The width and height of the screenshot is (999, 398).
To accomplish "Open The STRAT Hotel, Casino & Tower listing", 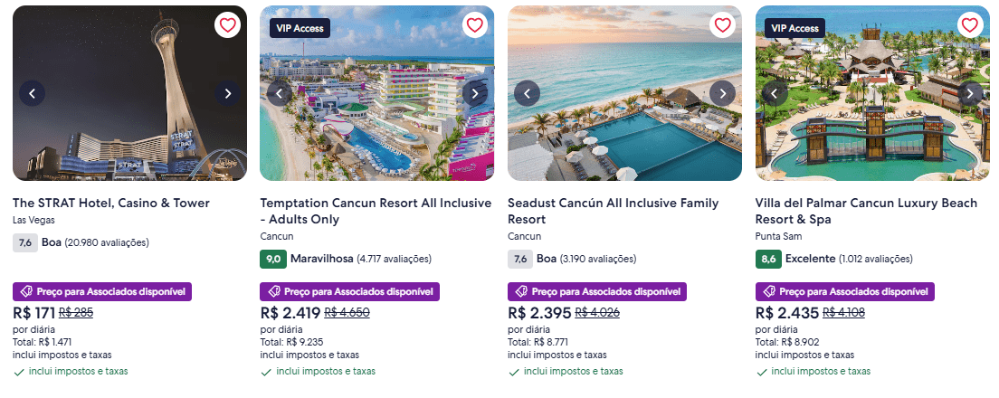I will tap(111, 204).
